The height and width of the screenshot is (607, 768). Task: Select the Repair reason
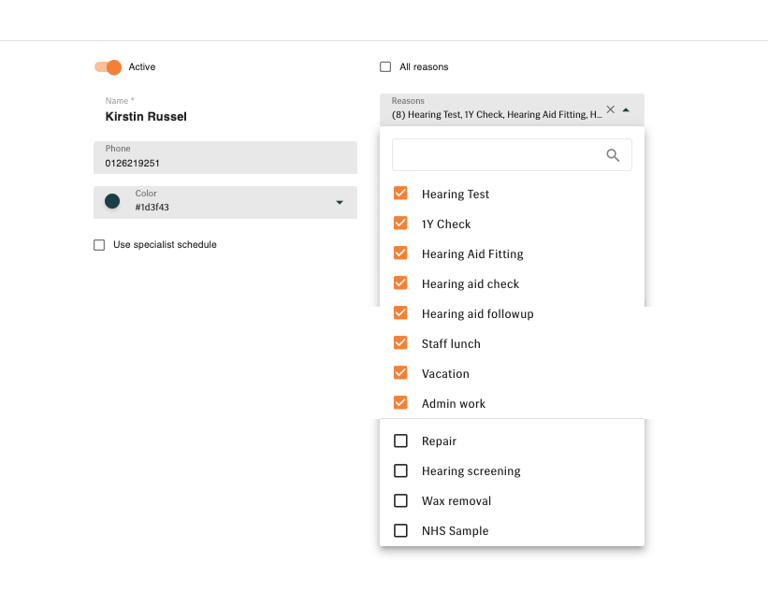point(400,441)
